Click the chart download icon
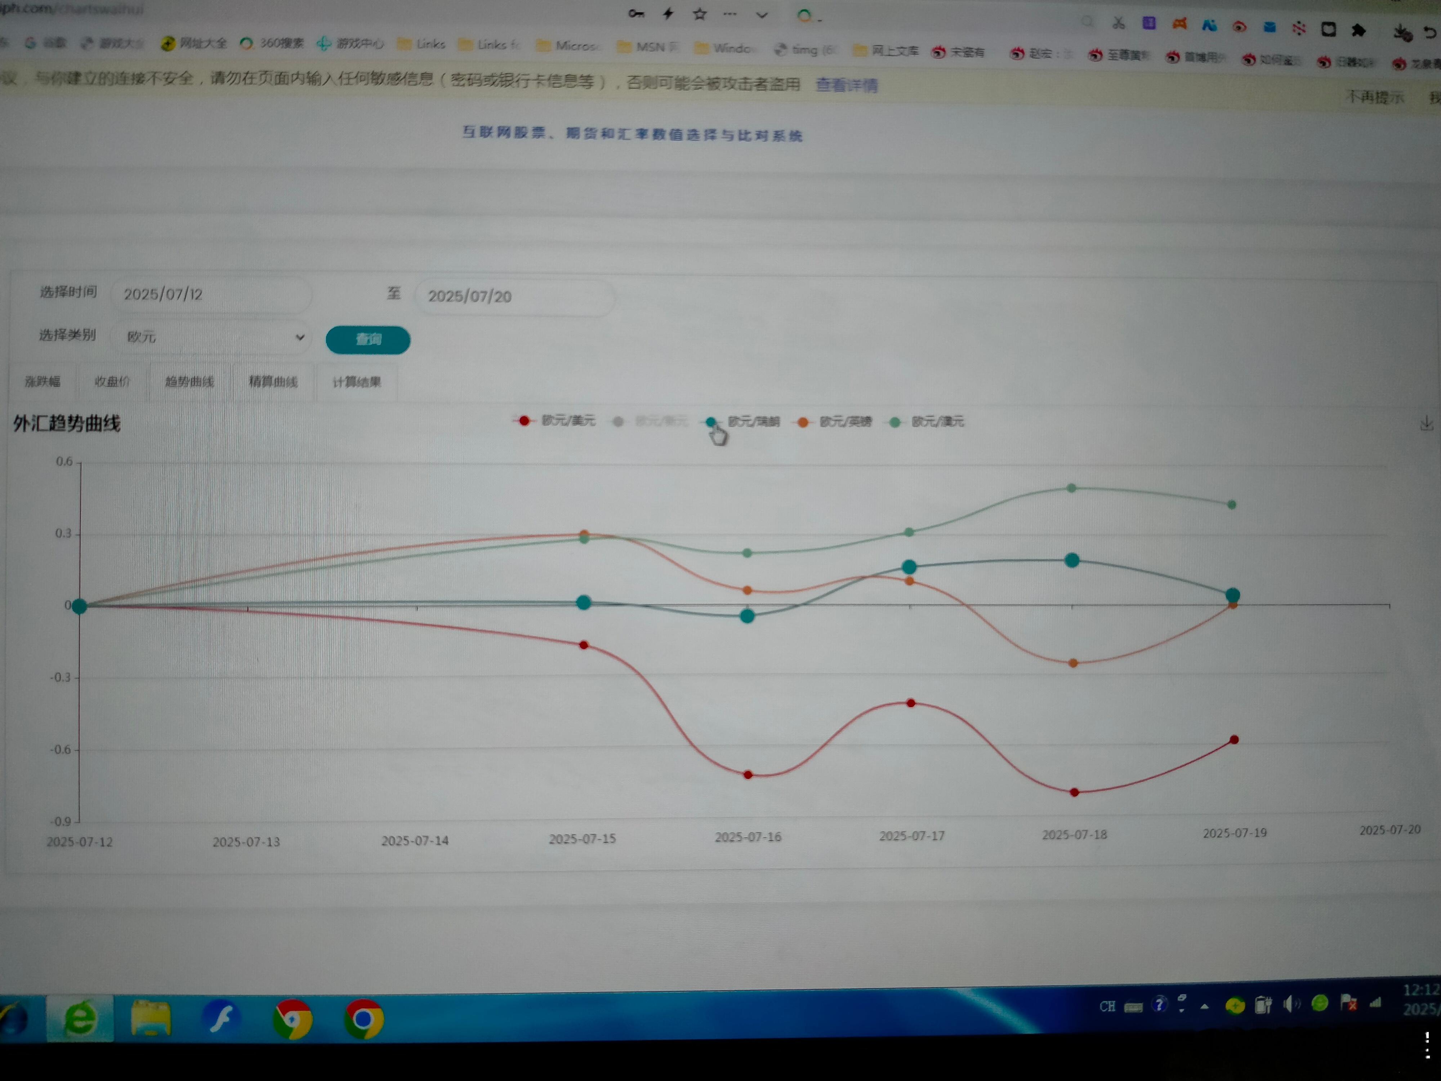The image size is (1441, 1081). pos(1427,423)
